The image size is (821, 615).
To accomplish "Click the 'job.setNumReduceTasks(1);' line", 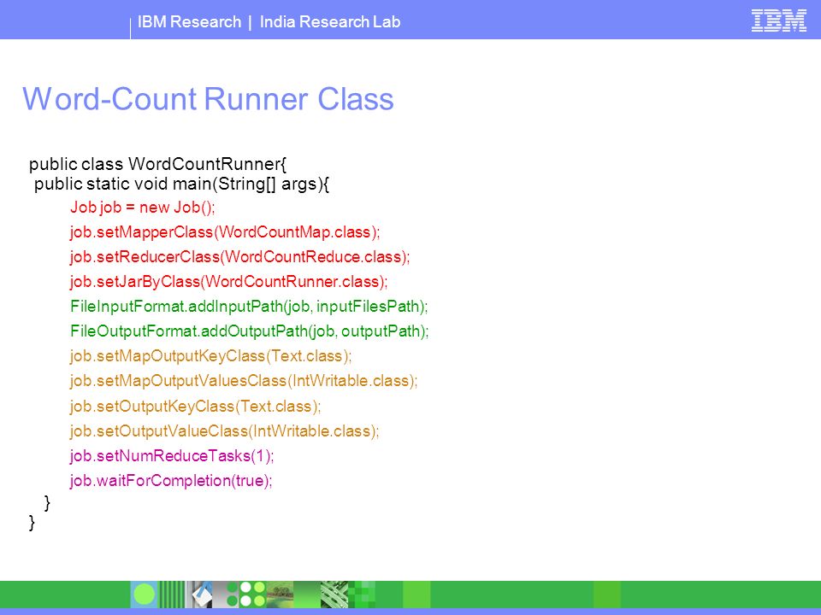I will [x=172, y=456].
